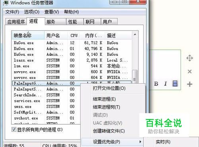The image size is (199, 147).
Task: Select the SearchInde... process row
Action: (x=46, y=95)
